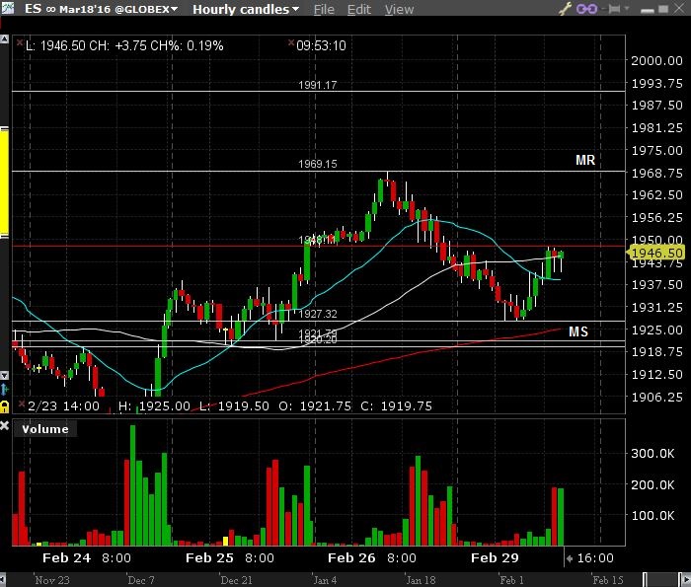Click the chart icon in top-left corner
Viewport: 691px width, 587px height.
tap(7, 9)
